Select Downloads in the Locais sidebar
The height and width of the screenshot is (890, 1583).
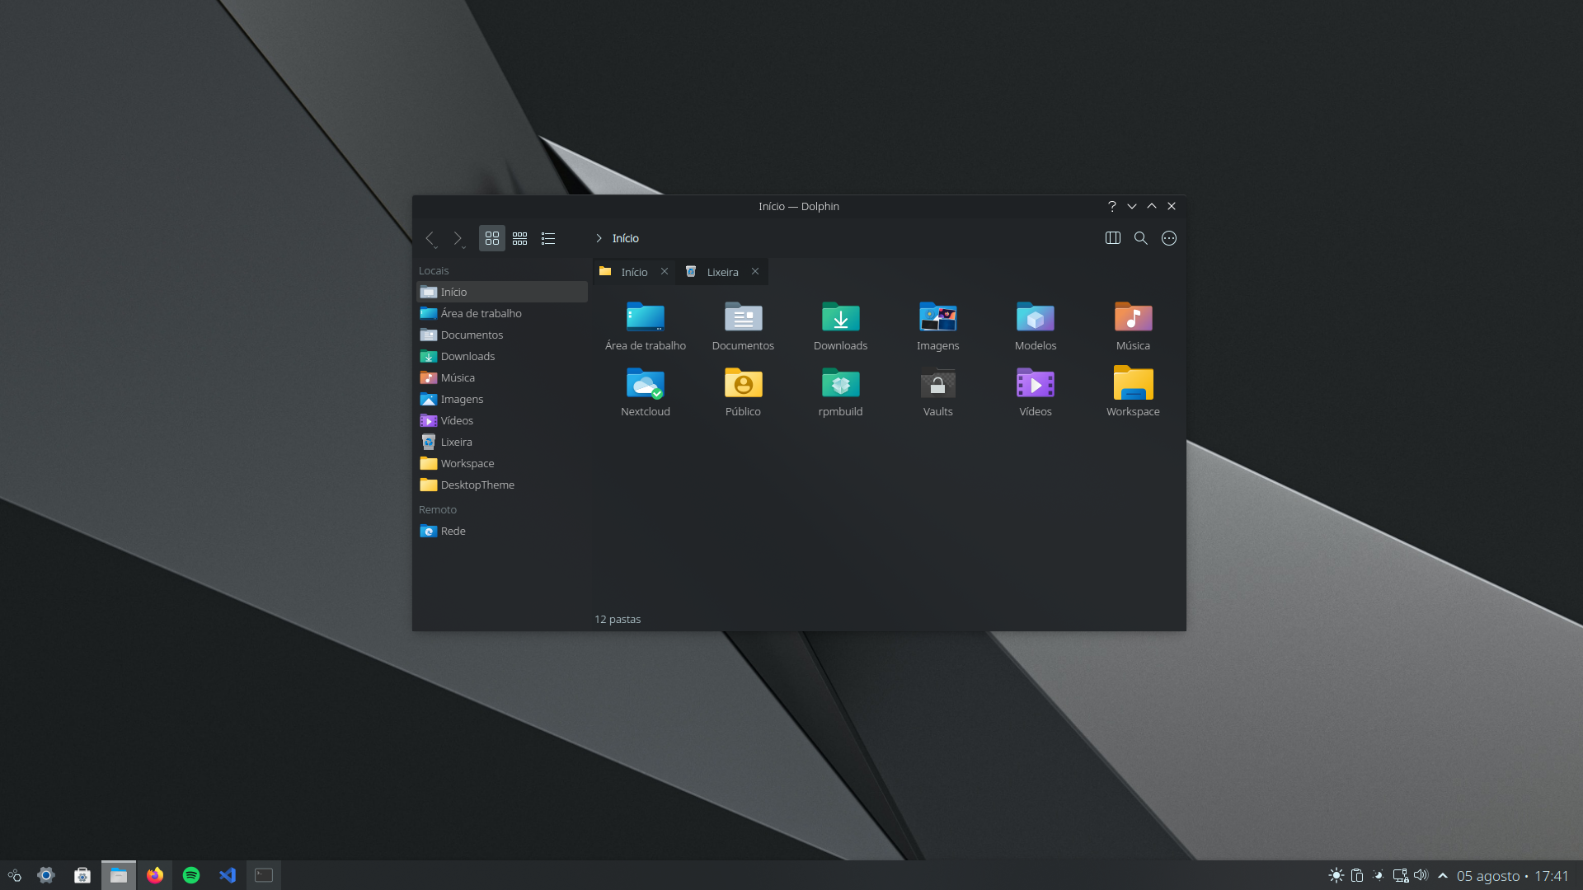[x=467, y=356]
